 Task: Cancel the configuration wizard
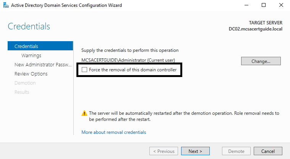[268, 151]
